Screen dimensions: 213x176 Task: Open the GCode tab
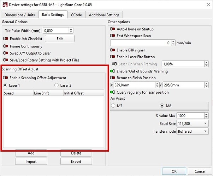[76, 15]
